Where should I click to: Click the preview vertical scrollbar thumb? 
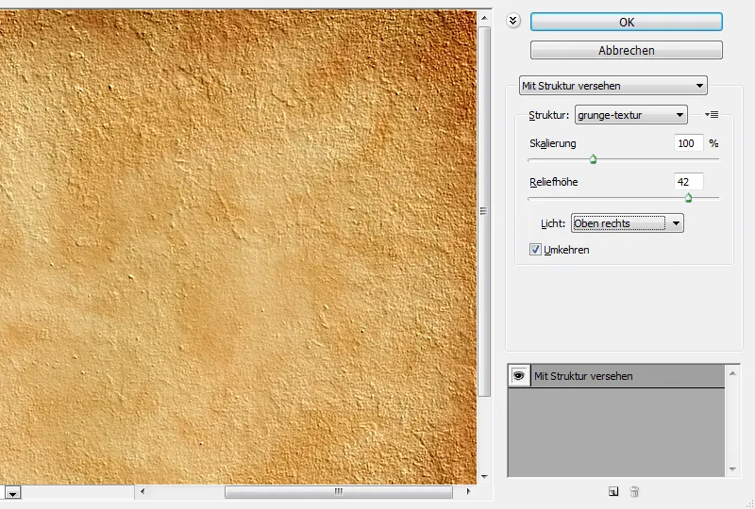point(484,211)
